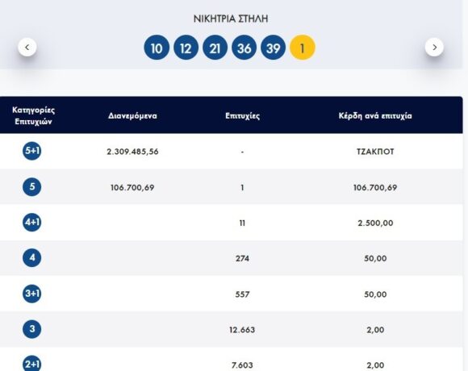
Task: Click the yellow Joker ball 1
Action: coord(303,48)
